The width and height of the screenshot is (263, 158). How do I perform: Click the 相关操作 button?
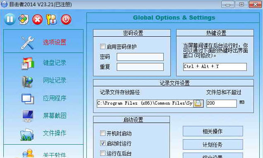point(213,131)
